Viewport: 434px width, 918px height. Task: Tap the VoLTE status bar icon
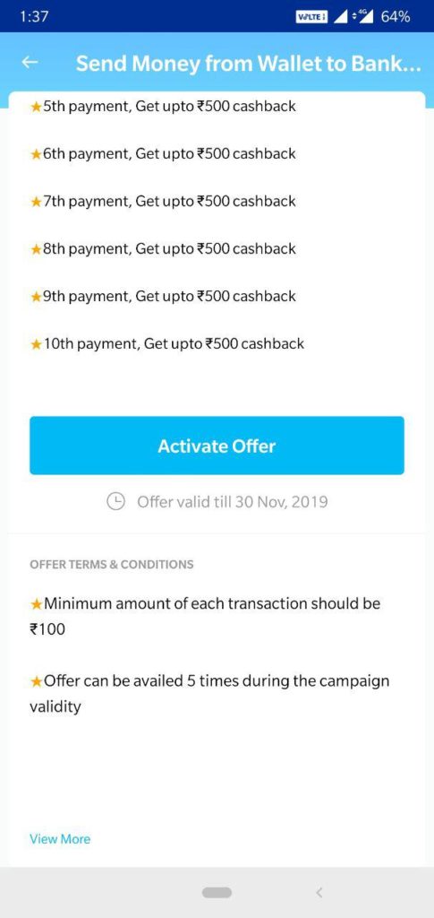[x=312, y=17]
